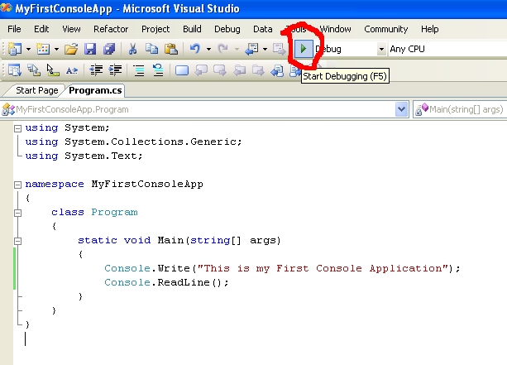The width and height of the screenshot is (507, 365).
Task: Comment out the selected lines icon
Action: (x=139, y=70)
